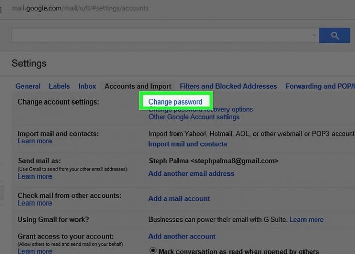355x254 pixels.
Task: Open the General settings tab
Action: (28, 86)
